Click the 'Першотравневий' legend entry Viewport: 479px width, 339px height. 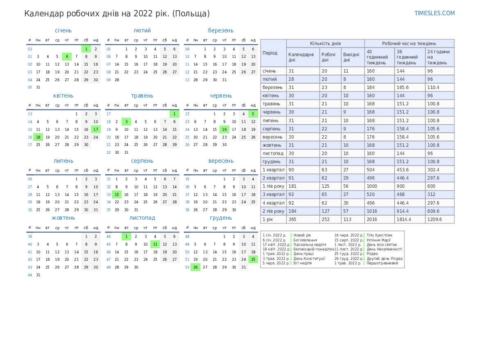pos(382,263)
